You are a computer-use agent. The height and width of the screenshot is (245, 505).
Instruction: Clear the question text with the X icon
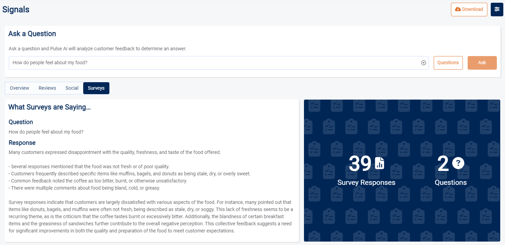pos(423,63)
